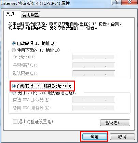Tick the 退出时验证设置 checkbox

pyautogui.click(x=15, y=121)
